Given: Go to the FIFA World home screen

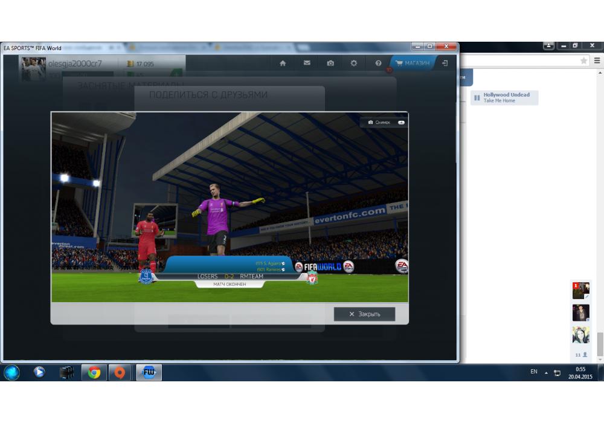Looking at the screenshot, I should [x=282, y=63].
